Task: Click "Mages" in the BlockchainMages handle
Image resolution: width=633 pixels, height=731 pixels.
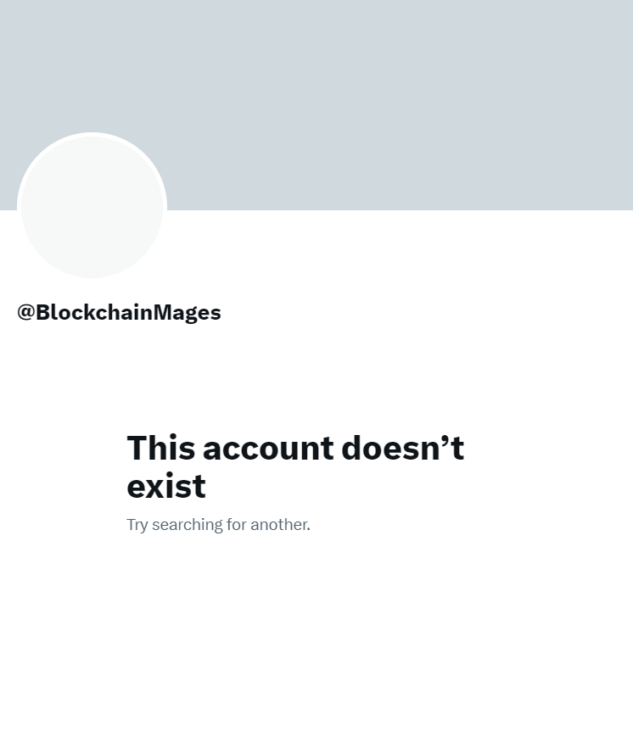Action: click(187, 313)
